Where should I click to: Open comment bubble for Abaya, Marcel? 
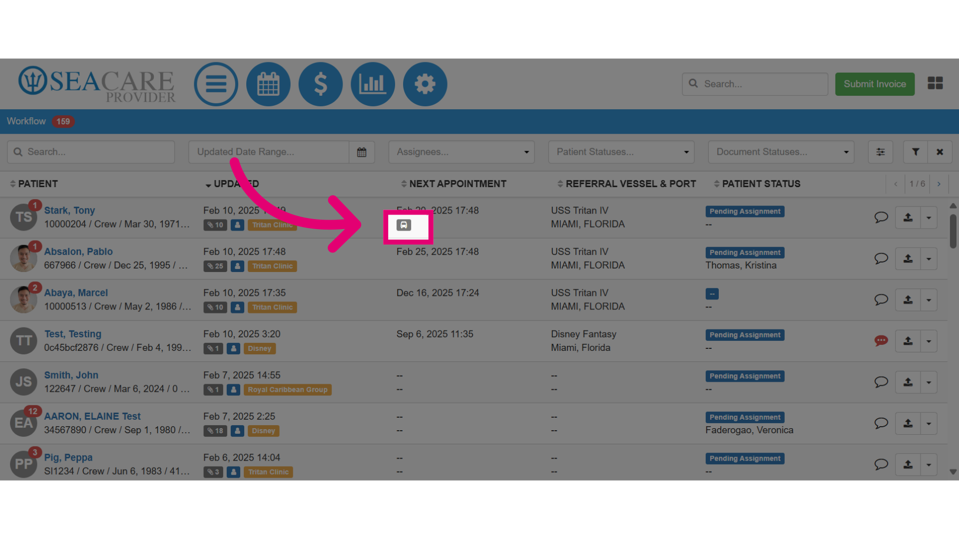pyautogui.click(x=881, y=299)
